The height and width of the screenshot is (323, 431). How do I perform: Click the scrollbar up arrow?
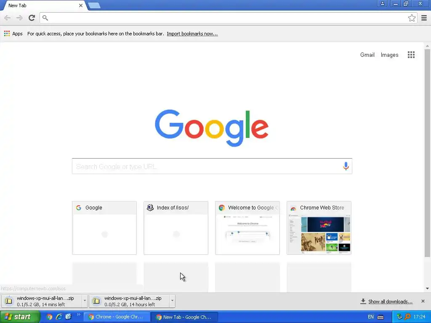pyautogui.click(x=427, y=46)
